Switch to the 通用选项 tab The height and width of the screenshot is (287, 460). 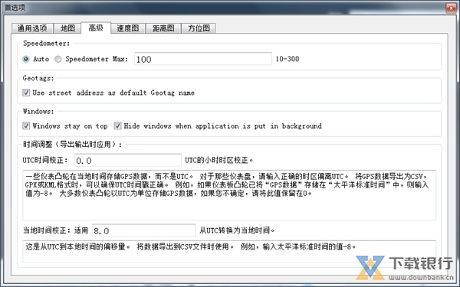pyautogui.click(x=32, y=28)
